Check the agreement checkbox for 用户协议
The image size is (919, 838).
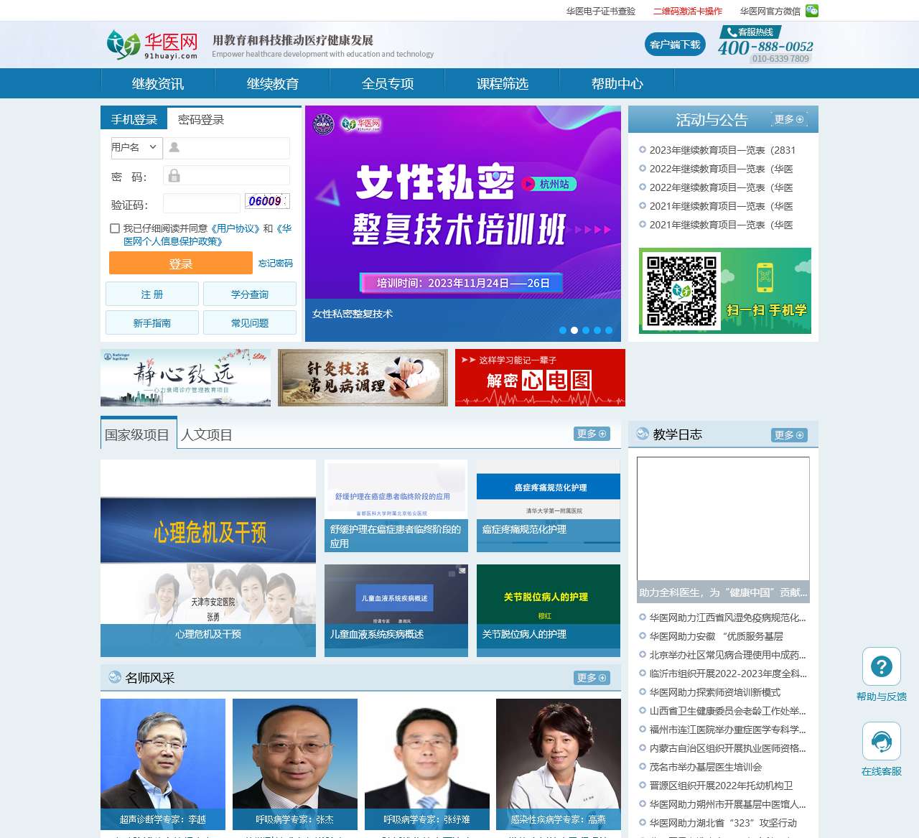[x=115, y=228]
